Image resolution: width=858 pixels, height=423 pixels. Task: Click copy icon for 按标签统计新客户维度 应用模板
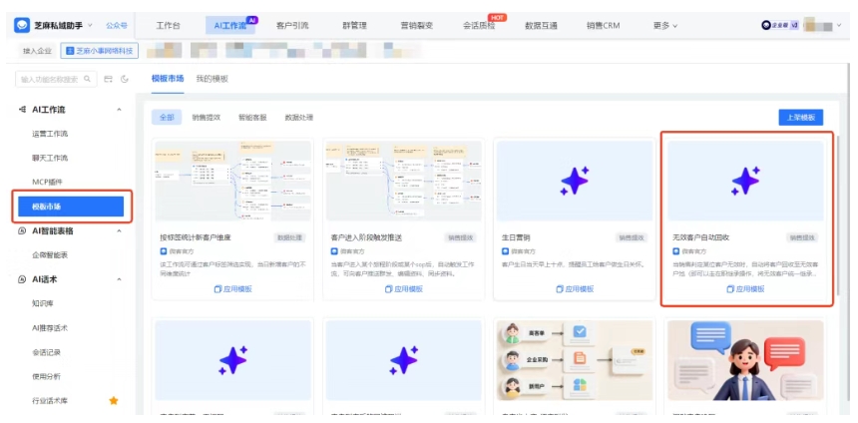click(x=217, y=289)
